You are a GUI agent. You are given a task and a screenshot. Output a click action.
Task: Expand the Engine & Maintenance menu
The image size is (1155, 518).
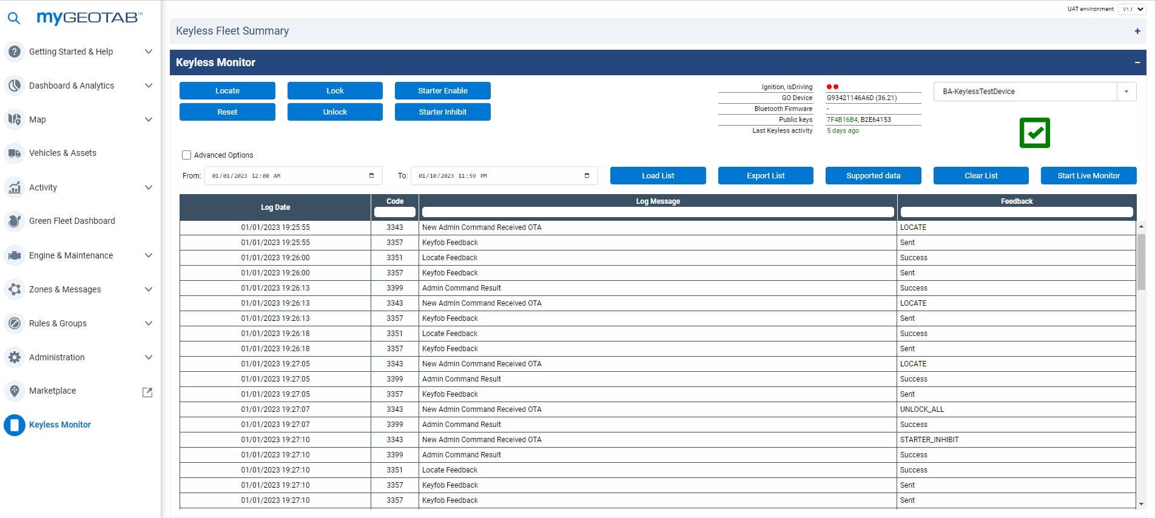coord(148,255)
